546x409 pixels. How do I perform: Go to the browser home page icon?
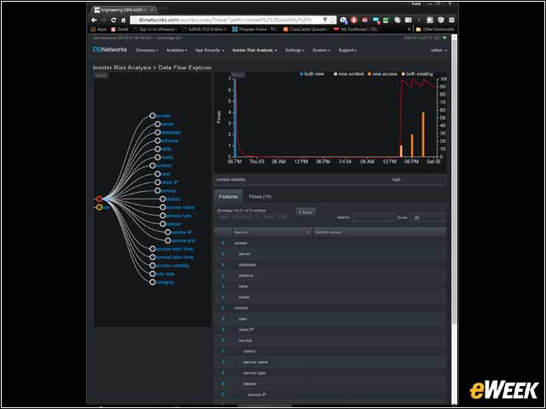coord(123,20)
